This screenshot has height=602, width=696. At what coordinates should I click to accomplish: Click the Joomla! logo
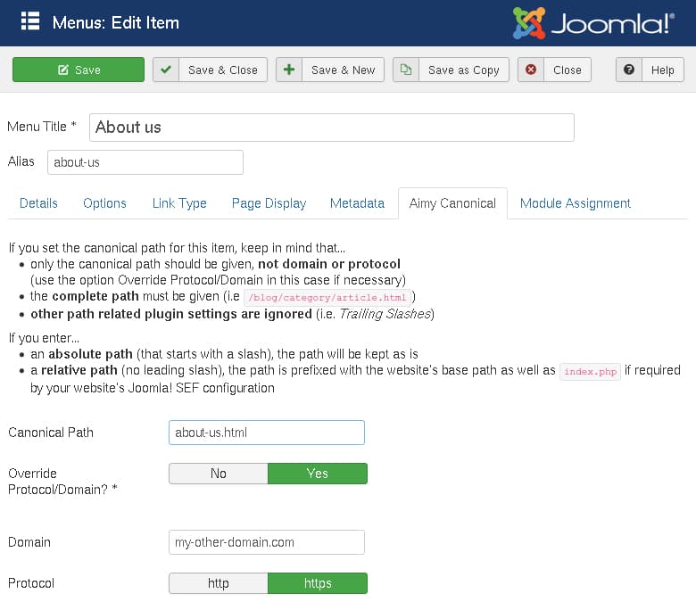click(x=593, y=23)
